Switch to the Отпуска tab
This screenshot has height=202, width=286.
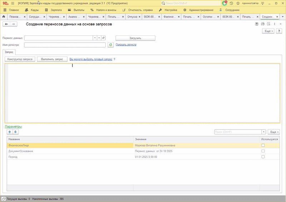(x=132, y=17)
